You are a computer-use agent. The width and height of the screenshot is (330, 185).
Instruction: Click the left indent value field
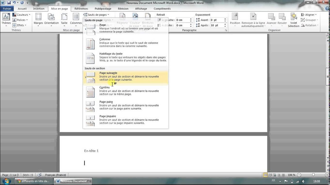pos(182,20)
